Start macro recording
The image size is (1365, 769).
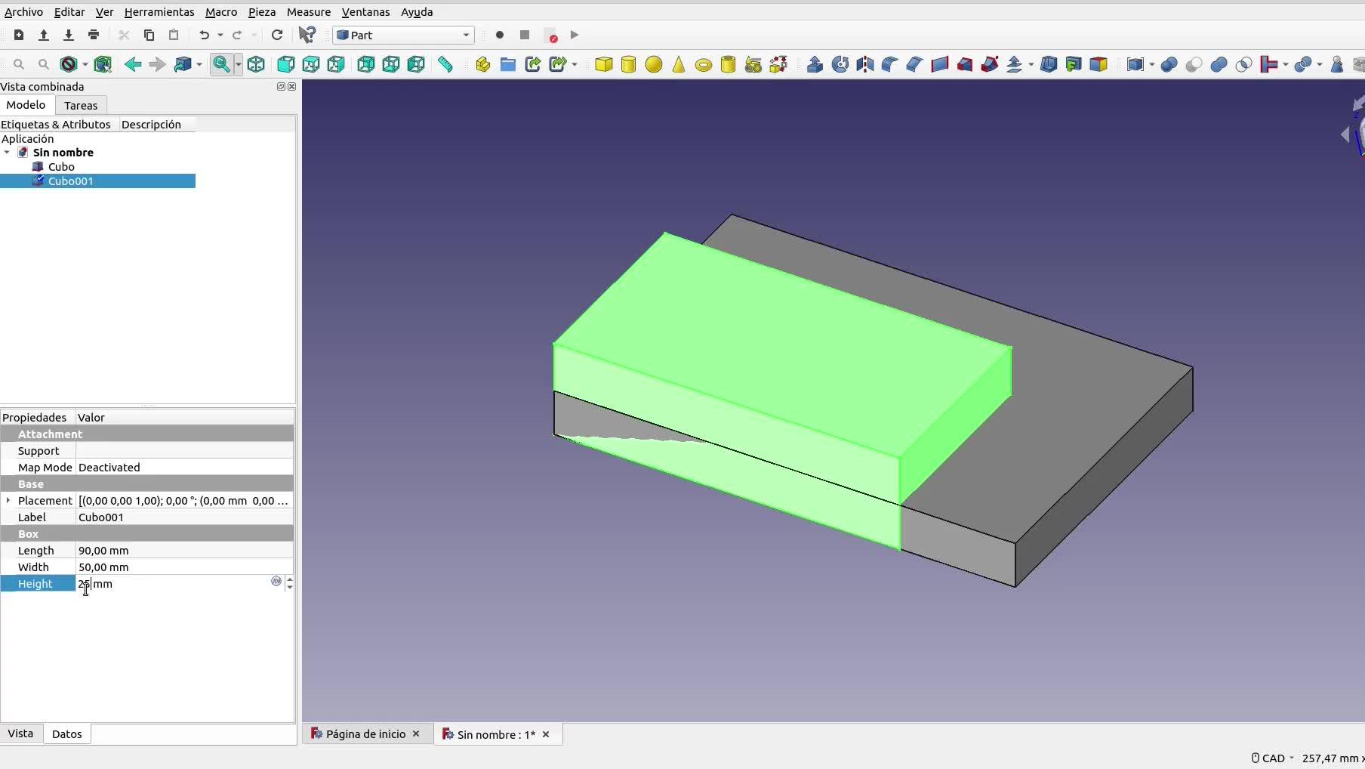point(499,35)
